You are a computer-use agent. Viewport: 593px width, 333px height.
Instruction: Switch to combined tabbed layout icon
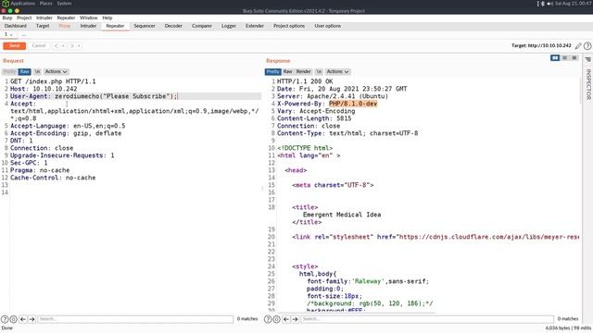(x=574, y=57)
